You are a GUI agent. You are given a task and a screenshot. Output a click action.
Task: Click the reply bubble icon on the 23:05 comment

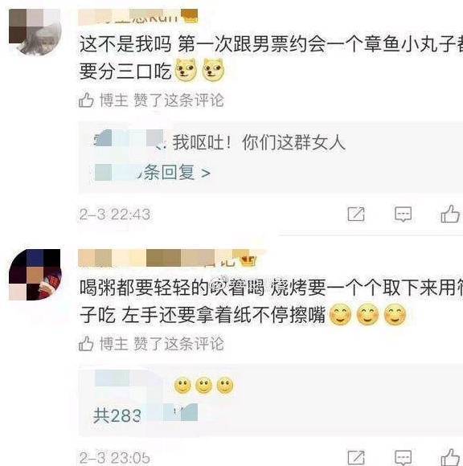point(403,458)
